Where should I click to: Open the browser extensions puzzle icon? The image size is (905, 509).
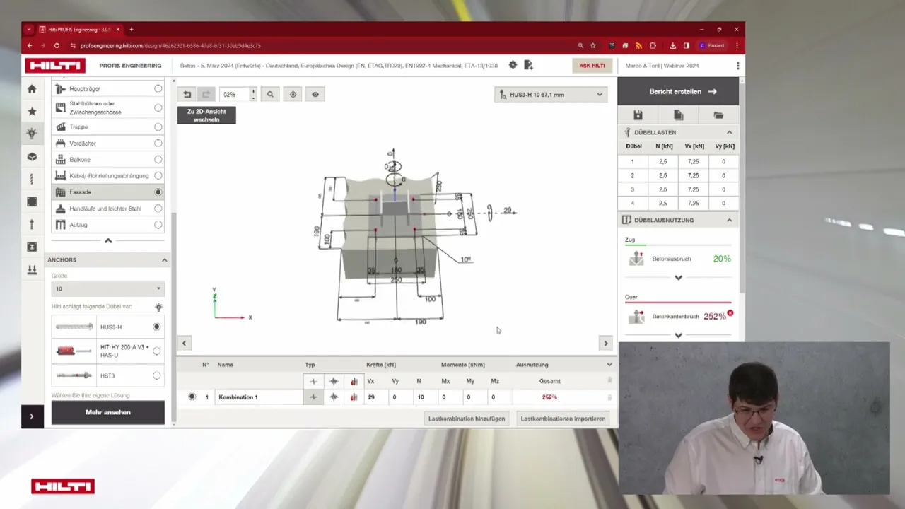click(653, 45)
